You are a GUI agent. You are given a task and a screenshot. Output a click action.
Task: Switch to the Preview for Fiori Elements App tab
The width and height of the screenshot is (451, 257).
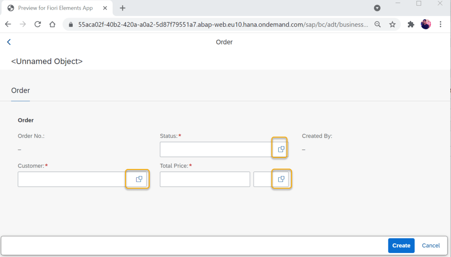[x=55, y=8]
